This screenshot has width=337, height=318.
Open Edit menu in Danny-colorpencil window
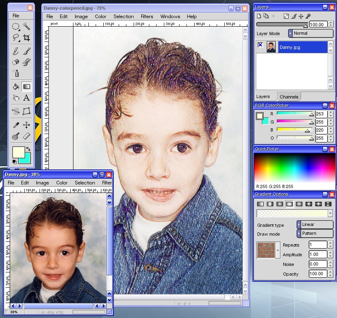pos(64,17)
